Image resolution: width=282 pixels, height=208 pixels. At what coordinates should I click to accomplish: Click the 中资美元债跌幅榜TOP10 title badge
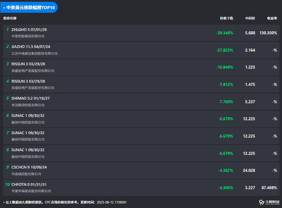click(29, 8)
